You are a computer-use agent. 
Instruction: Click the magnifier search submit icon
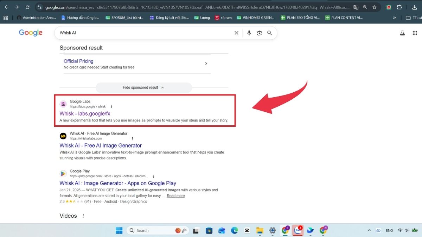270,33
